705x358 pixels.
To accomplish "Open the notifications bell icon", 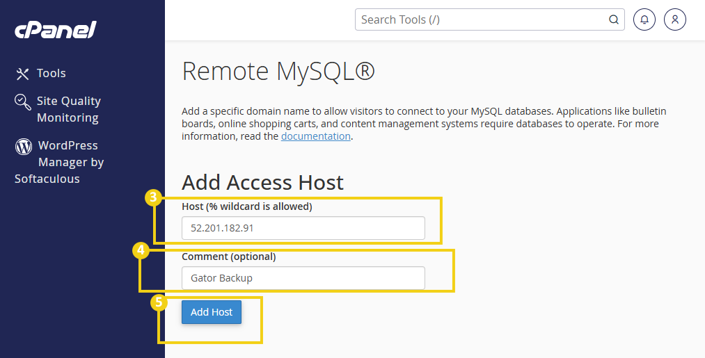I will click(644, 19).
